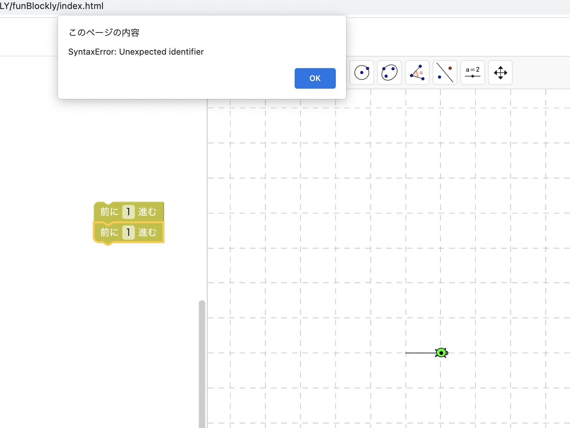Image resolution: width=570 pixels, height=428 pixels.
Task: Click '前に' label on the top block
Action: click(x=109, y=212)
